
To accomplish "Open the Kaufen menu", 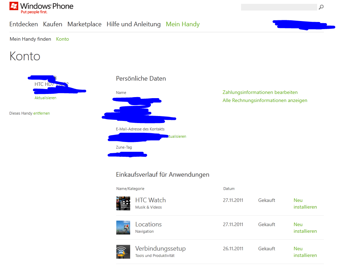I will (53, 24).
